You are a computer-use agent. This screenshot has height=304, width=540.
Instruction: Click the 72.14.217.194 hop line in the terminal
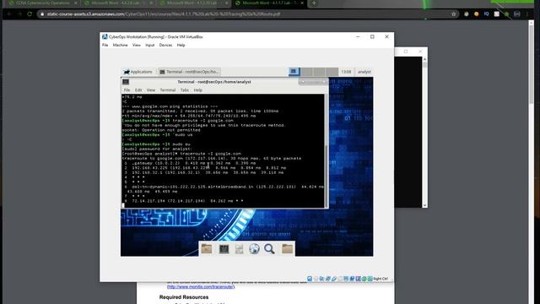[183, 201]
